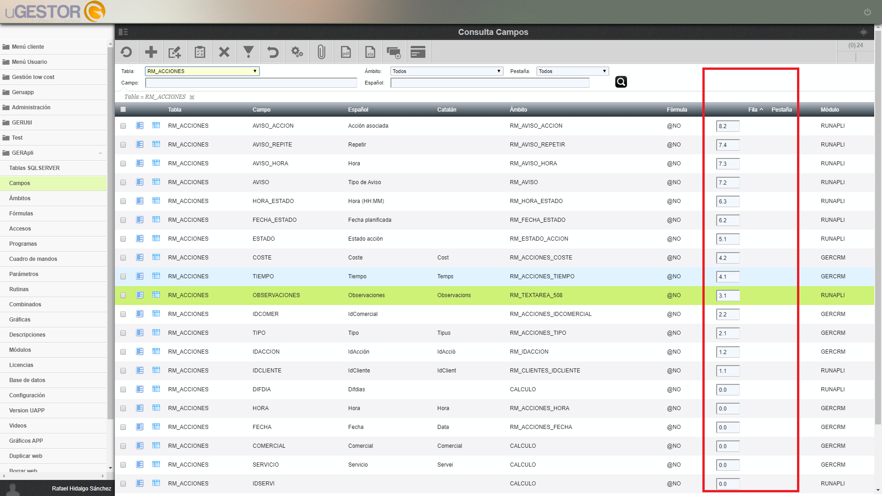Open the Ámbito dropdown

[x=447, y=71]
